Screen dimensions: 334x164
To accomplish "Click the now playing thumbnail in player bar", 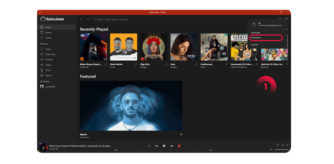I will click(43, 147).
